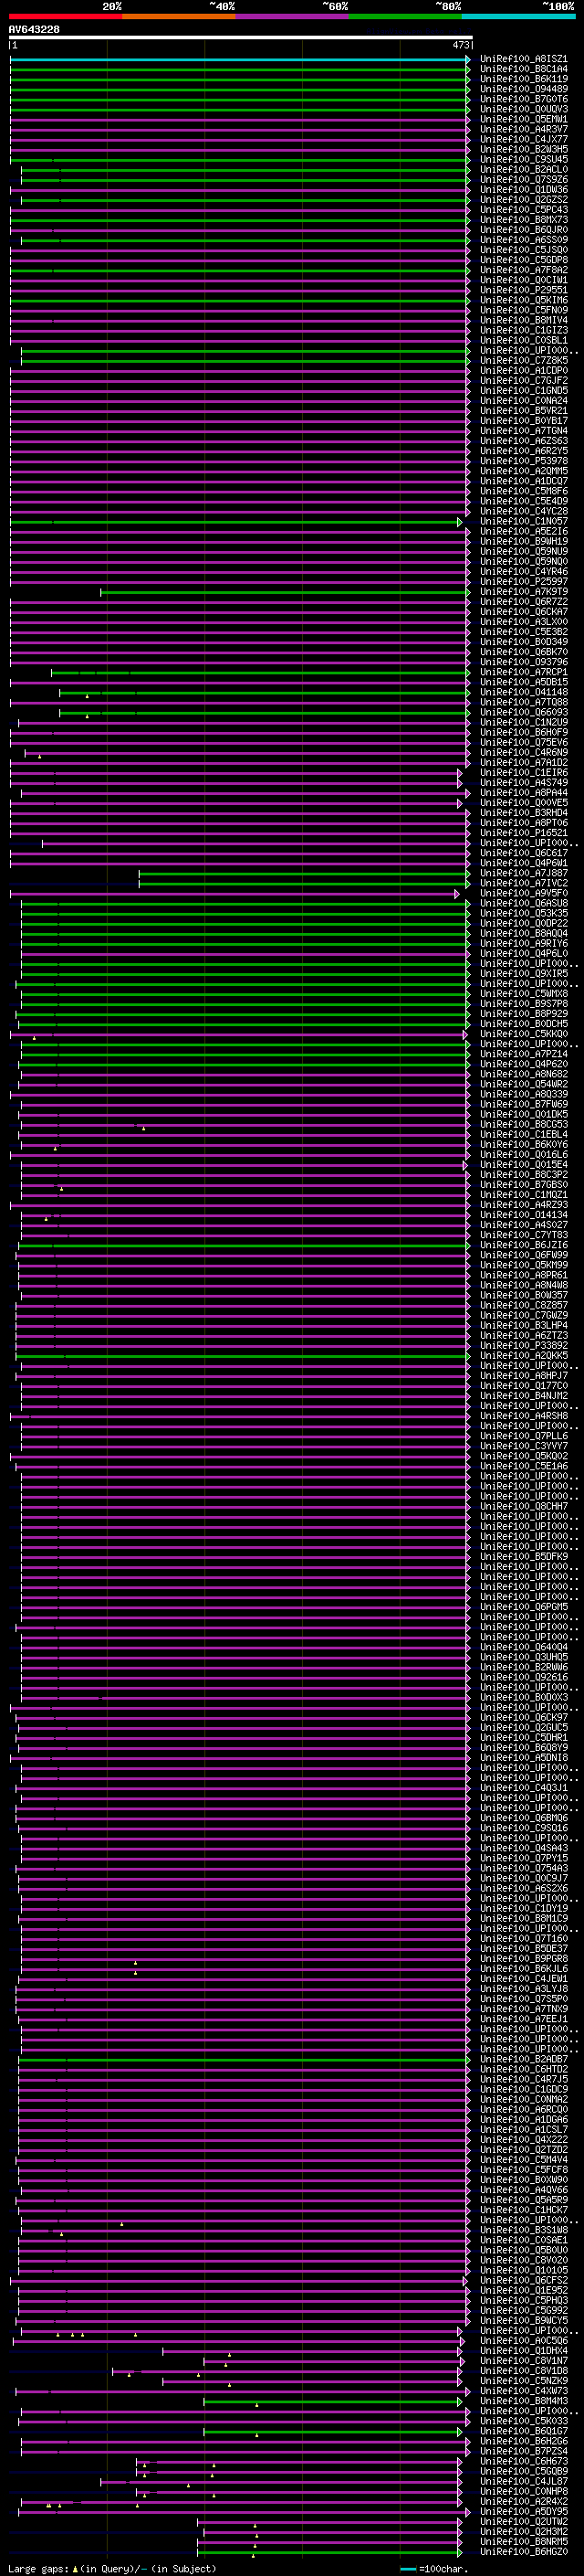This screenshot has width=584, height=2576.
Task: Select hit label UniRef100_Q8CHH7
Action: [x=523, y=1506]
